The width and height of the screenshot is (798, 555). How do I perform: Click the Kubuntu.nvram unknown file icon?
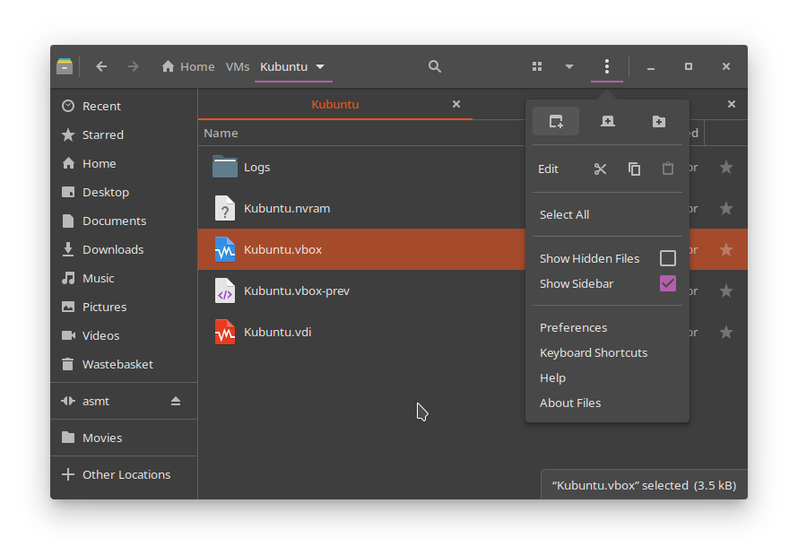pos(225,209)
